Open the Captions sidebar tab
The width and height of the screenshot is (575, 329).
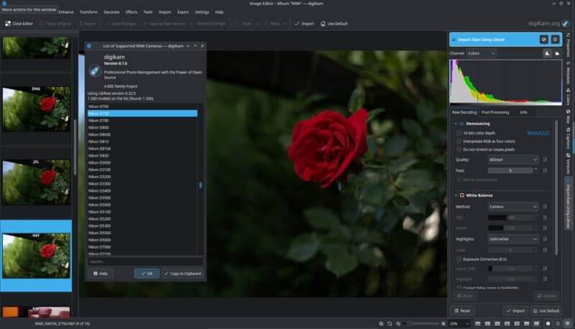pyautogui.click(x=568, y=138)
